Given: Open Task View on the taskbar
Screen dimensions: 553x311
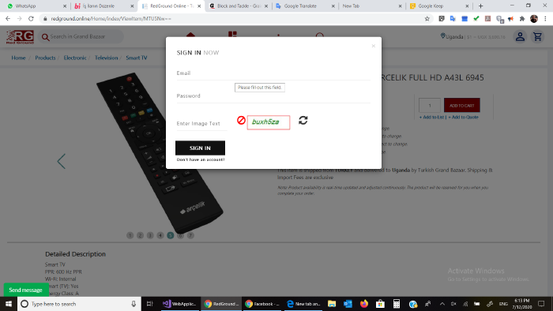Looking at the screenshot, I should pyautogui.click(x=149, y=304).
